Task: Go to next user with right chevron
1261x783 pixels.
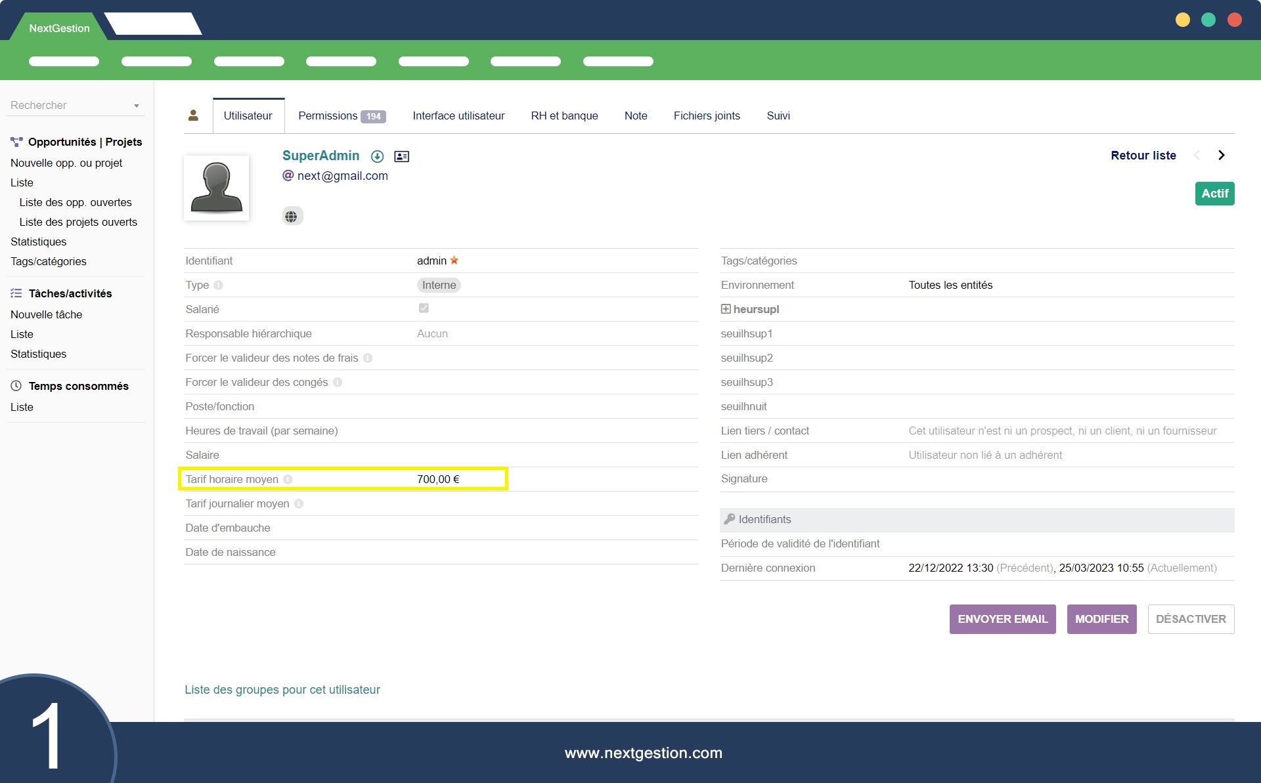Action: pyautogui.click(x=1222, y=156)
